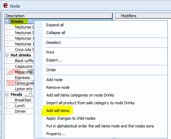
Task: Add sell items categories on node Drinks
Action: click(x=80, y=95)
